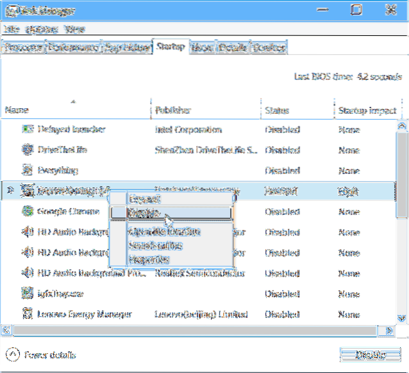Click the horizontal scrollbar right arrow
Image resolution: width=409 pixels, height=373 pixels.
click(x=389, y=330)
